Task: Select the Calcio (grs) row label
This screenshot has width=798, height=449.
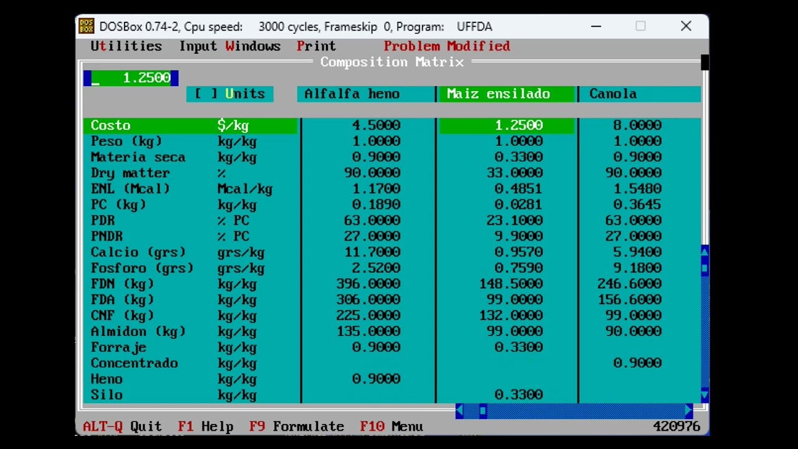Action: tap(138, 253)
